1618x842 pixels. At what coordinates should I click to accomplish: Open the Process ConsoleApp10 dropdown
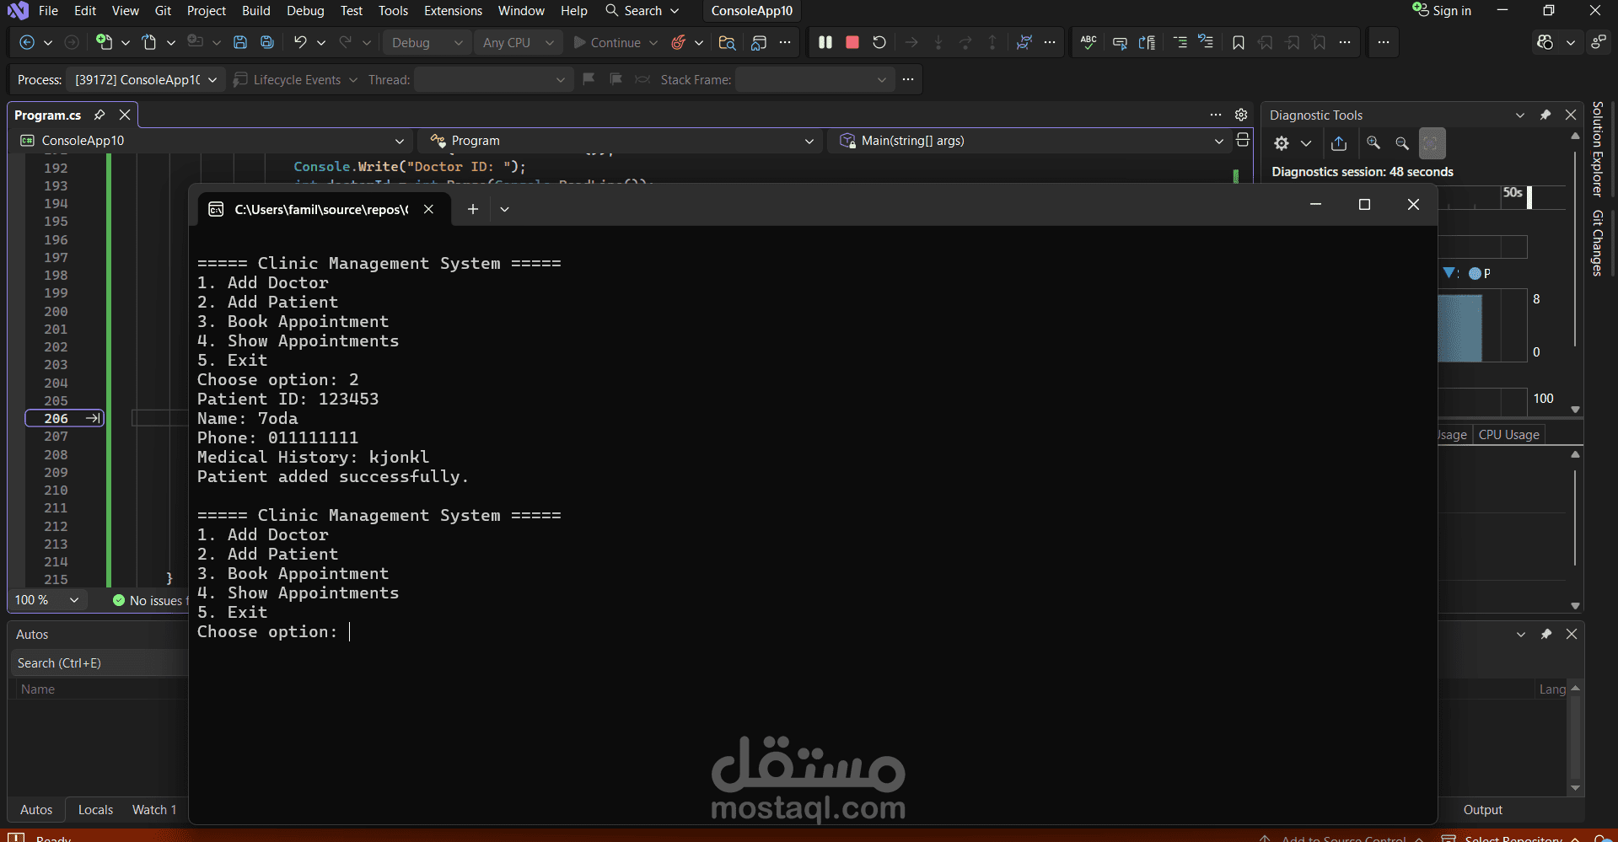click(146, 79)
